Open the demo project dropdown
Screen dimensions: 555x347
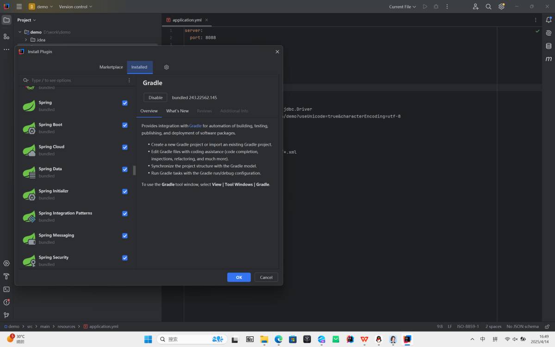[x=41, y=6]
